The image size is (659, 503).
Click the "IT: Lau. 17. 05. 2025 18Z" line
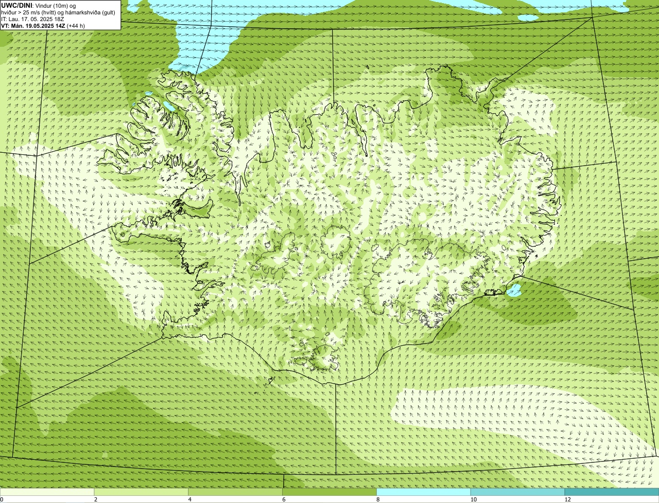point(32,19)
